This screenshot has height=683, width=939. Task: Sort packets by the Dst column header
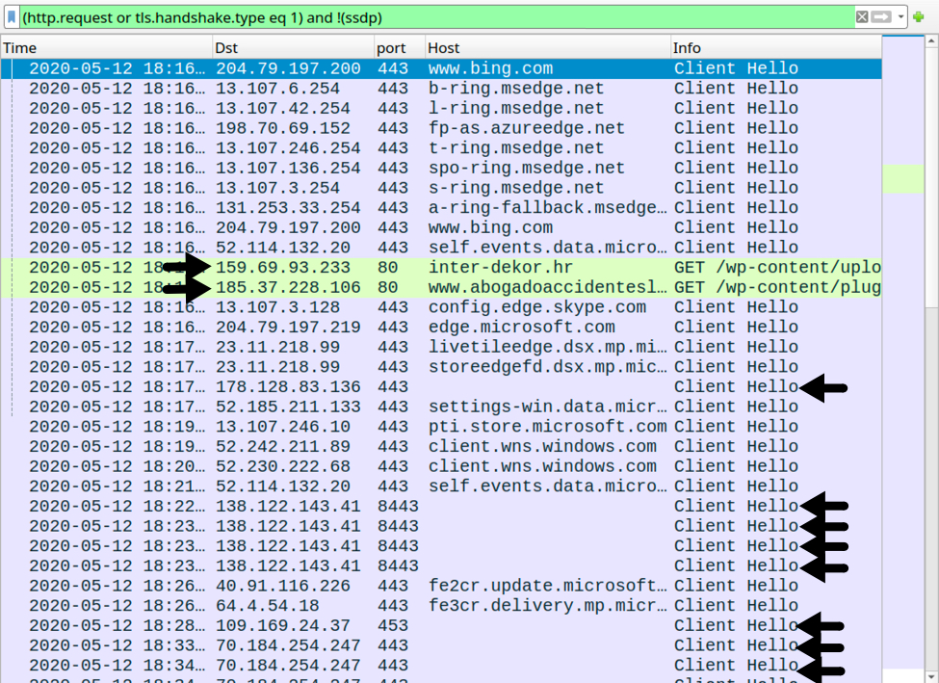294,48
